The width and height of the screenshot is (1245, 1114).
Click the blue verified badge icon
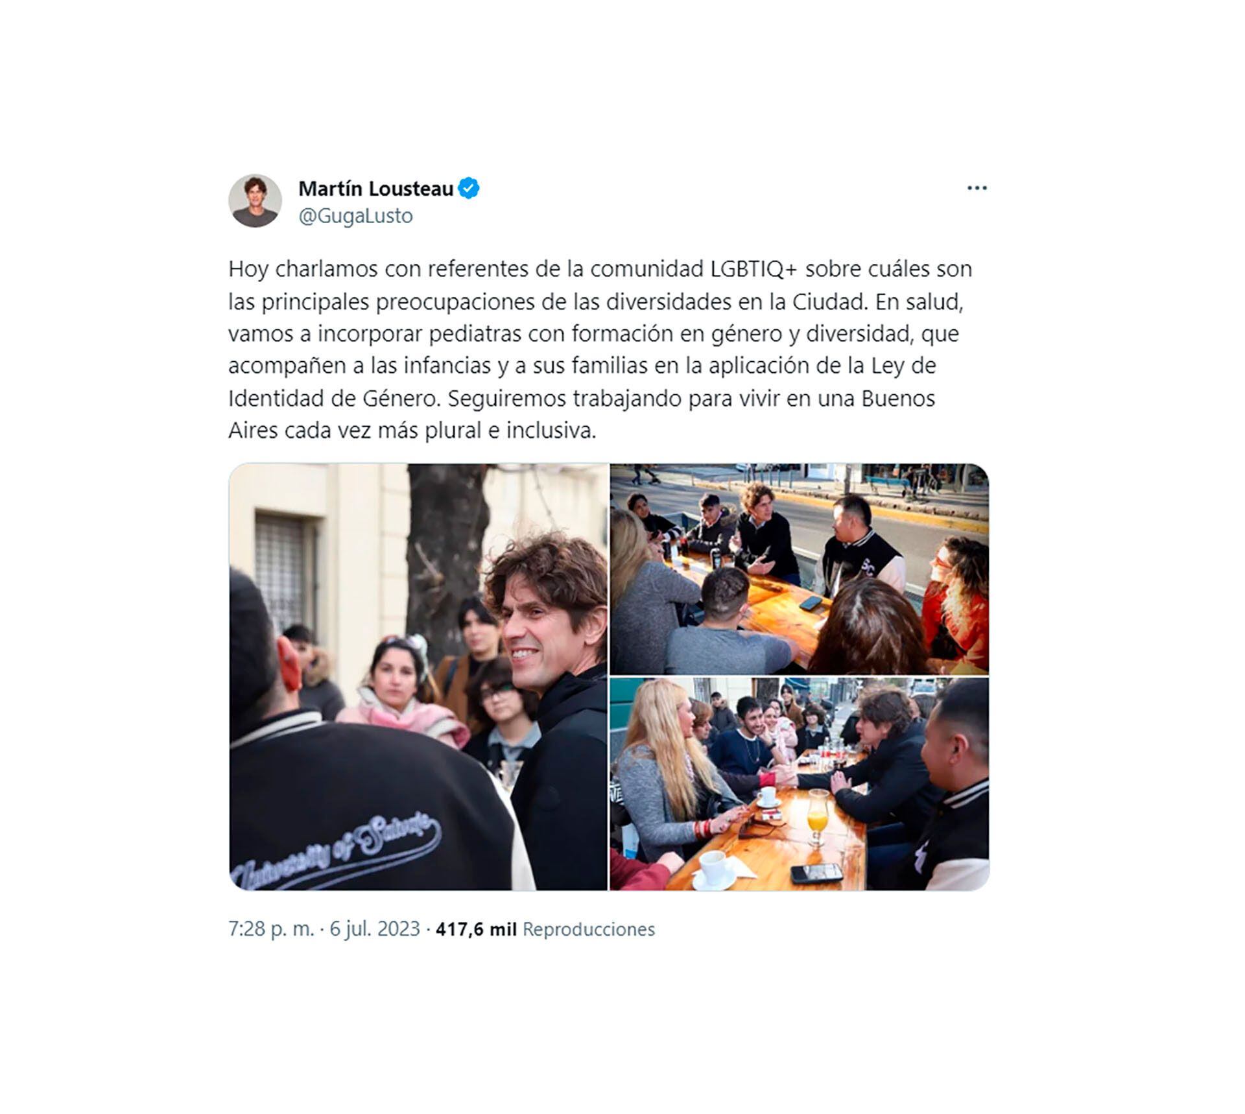pos(469,189)
